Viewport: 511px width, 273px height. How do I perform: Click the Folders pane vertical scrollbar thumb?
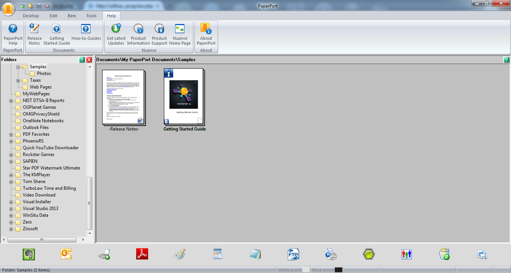click(x=90, y=203)
